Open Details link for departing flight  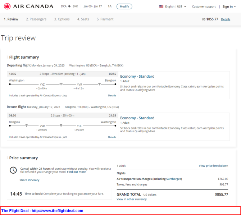pyautogui.click(x=112, y=95)
